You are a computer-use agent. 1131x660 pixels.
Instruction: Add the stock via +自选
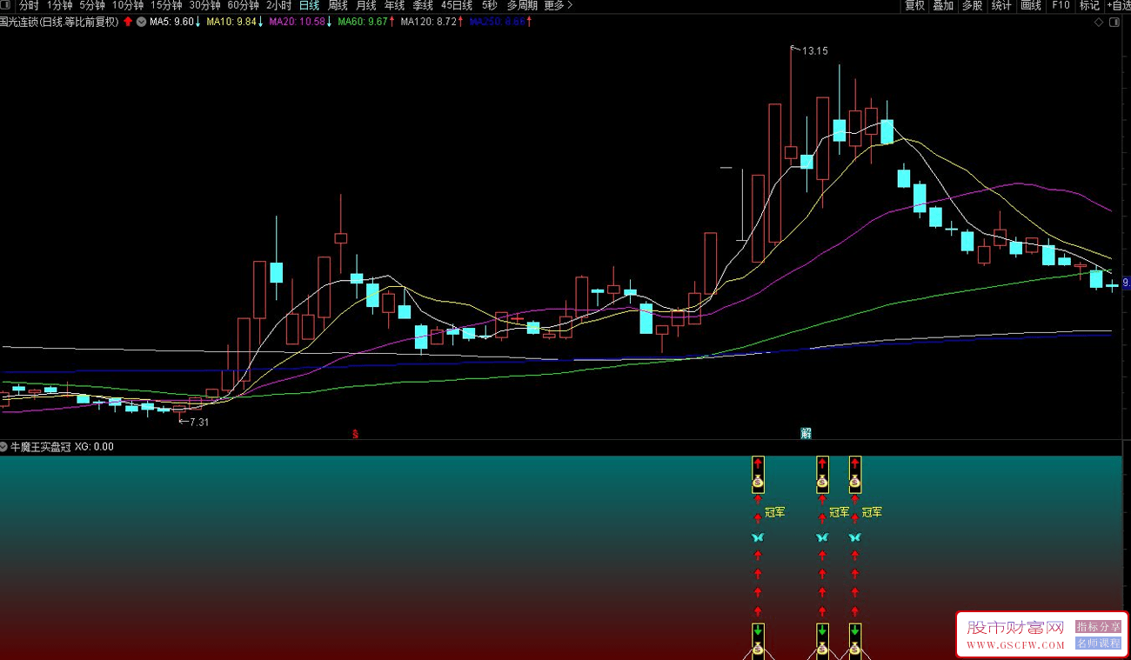pos(1118,5)
